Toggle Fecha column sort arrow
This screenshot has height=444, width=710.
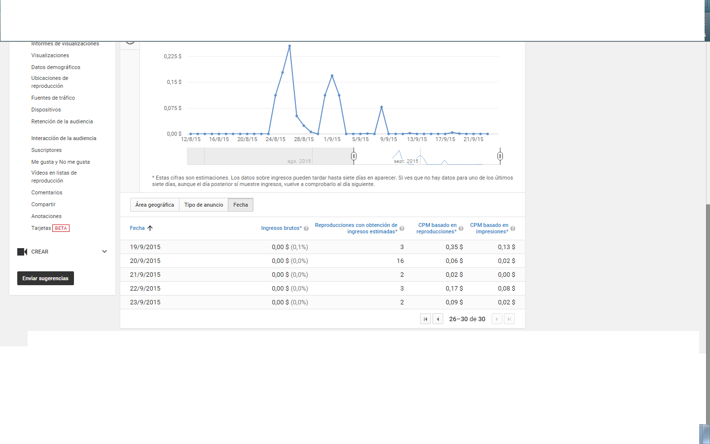pyautogui.click(x=150, y=228)
